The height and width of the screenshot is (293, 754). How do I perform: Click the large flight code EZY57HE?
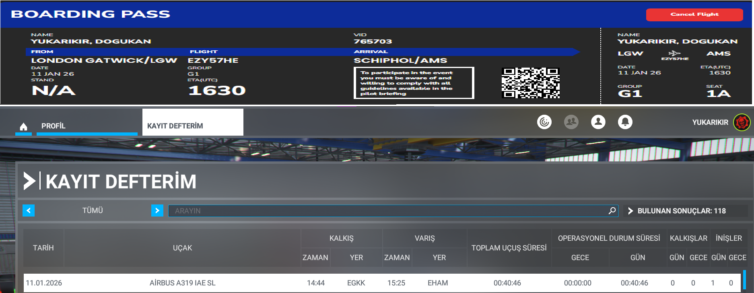pyautogui.click(x=213, y=60)
